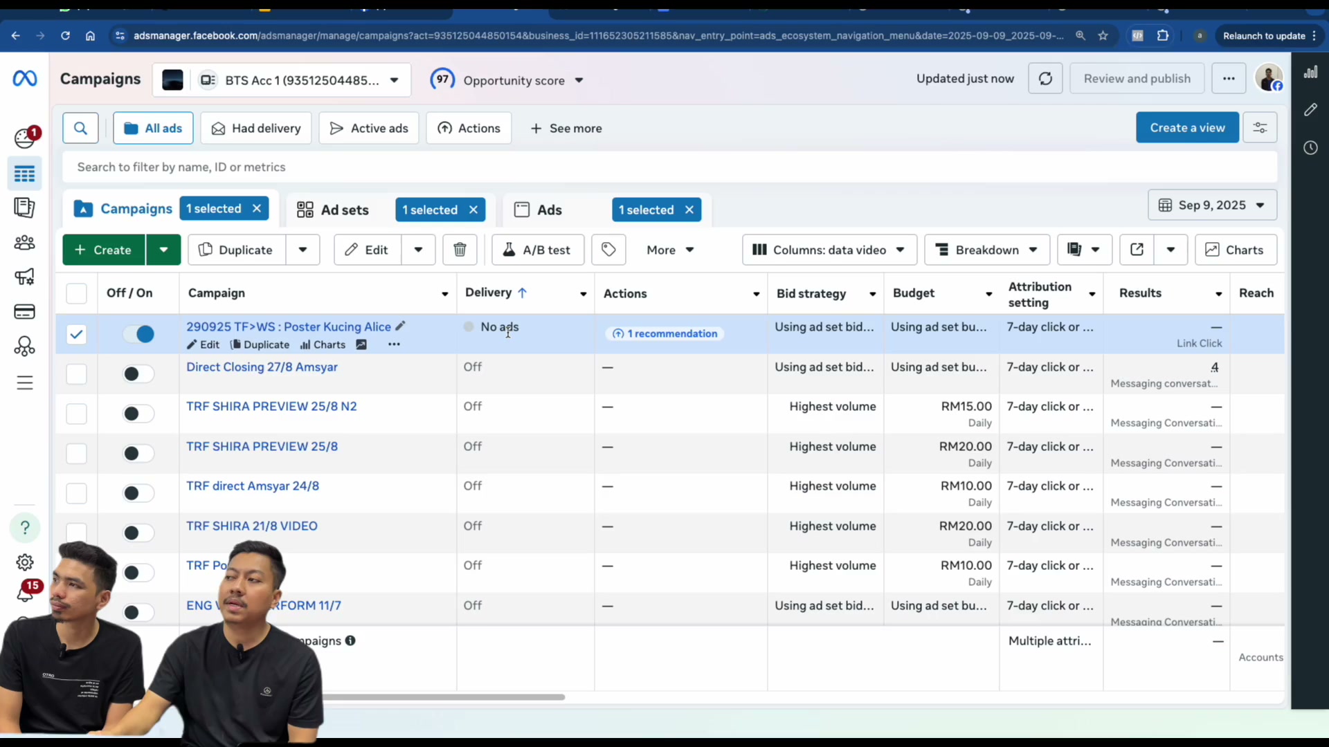Click the Meta logo icon
The height and width of the screenshot is (747, 1329).
coord(25,79)
